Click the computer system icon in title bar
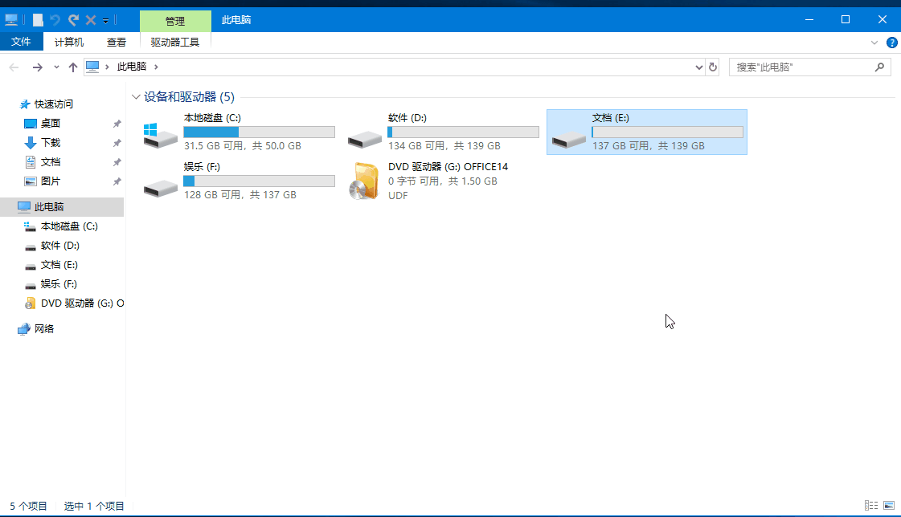 tap(11, 20)
